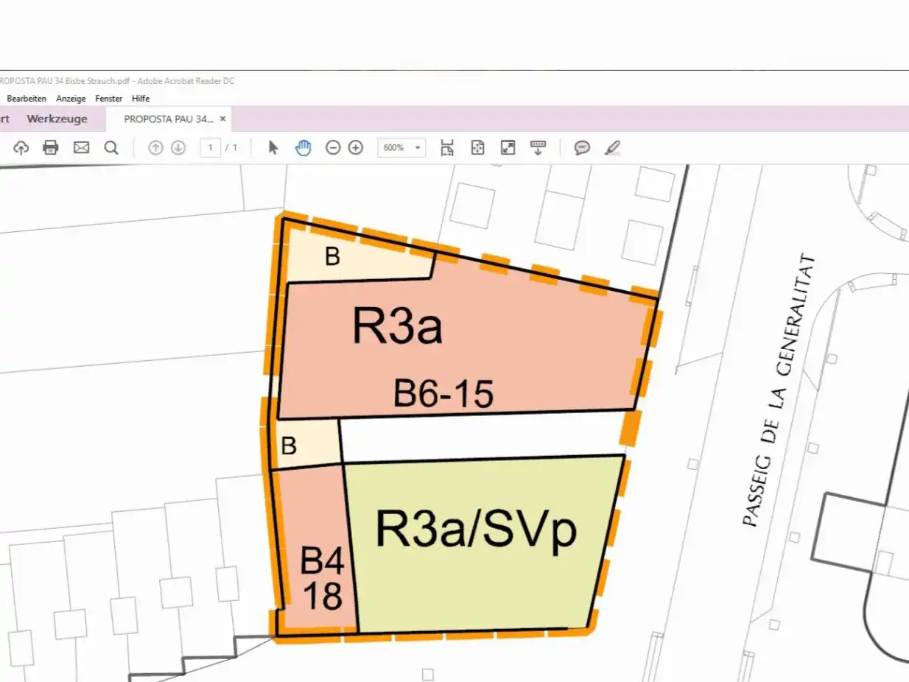Click the B4 label on map

pyautogui.click(x=323, y=563)
